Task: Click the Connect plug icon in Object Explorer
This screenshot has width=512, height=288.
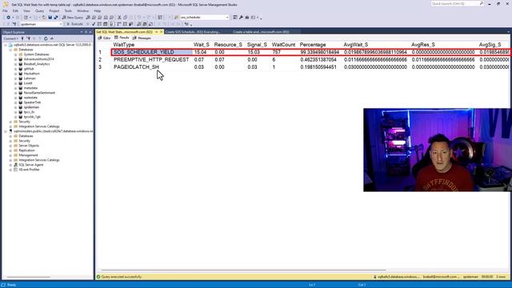Action: click(x=22, y=38)
